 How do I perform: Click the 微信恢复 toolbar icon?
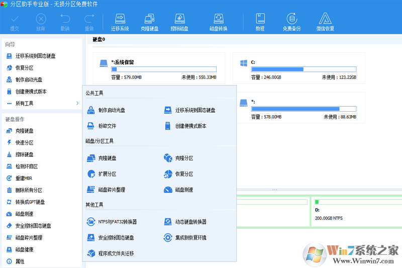325,23
